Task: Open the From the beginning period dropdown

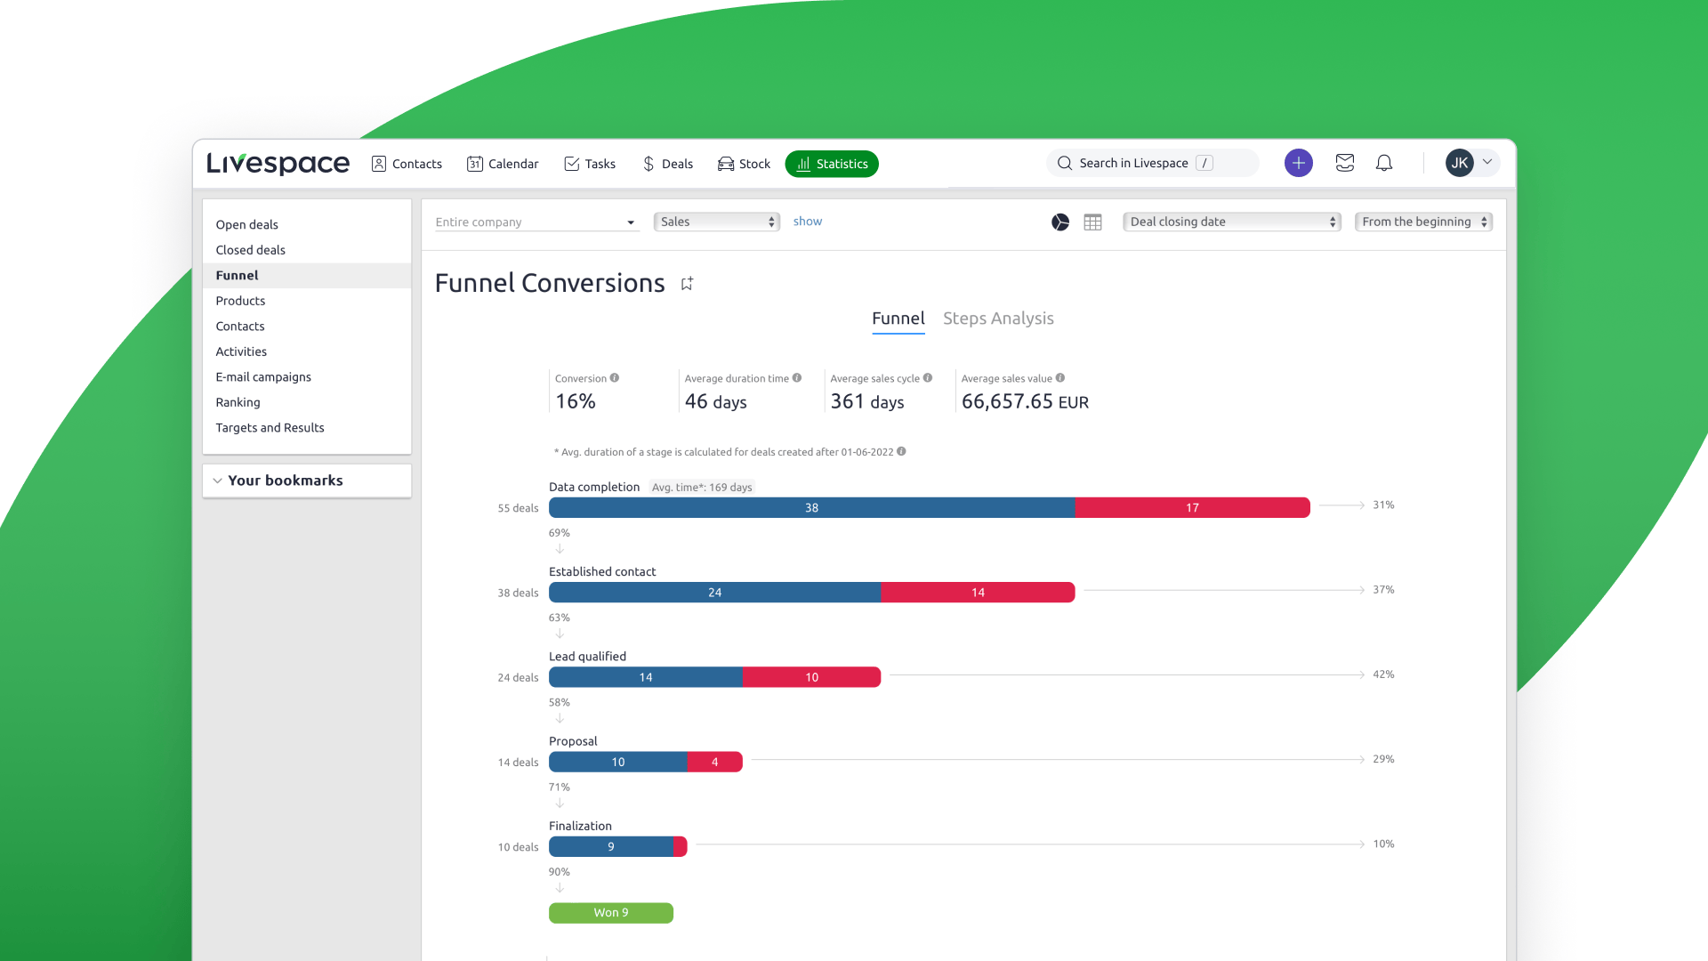Action: 1422,222
